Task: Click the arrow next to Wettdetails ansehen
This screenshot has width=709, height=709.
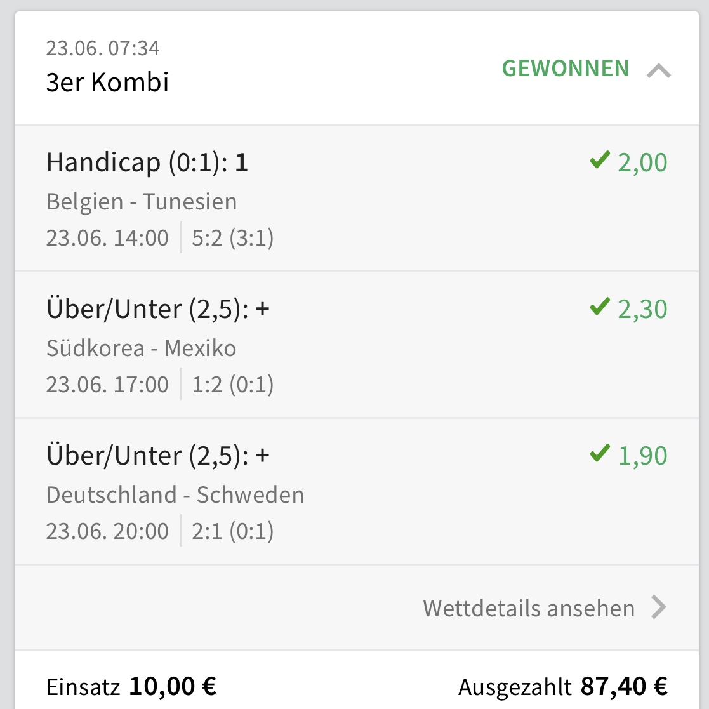Action: point(659,607)
